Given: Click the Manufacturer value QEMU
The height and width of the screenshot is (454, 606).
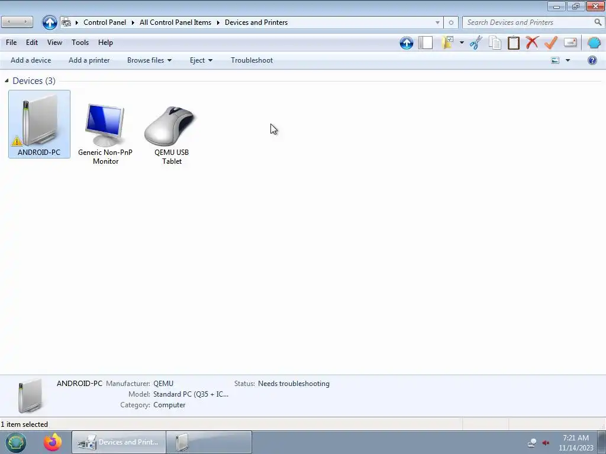Looking at the screenshot, I should (x=163, y=384).
